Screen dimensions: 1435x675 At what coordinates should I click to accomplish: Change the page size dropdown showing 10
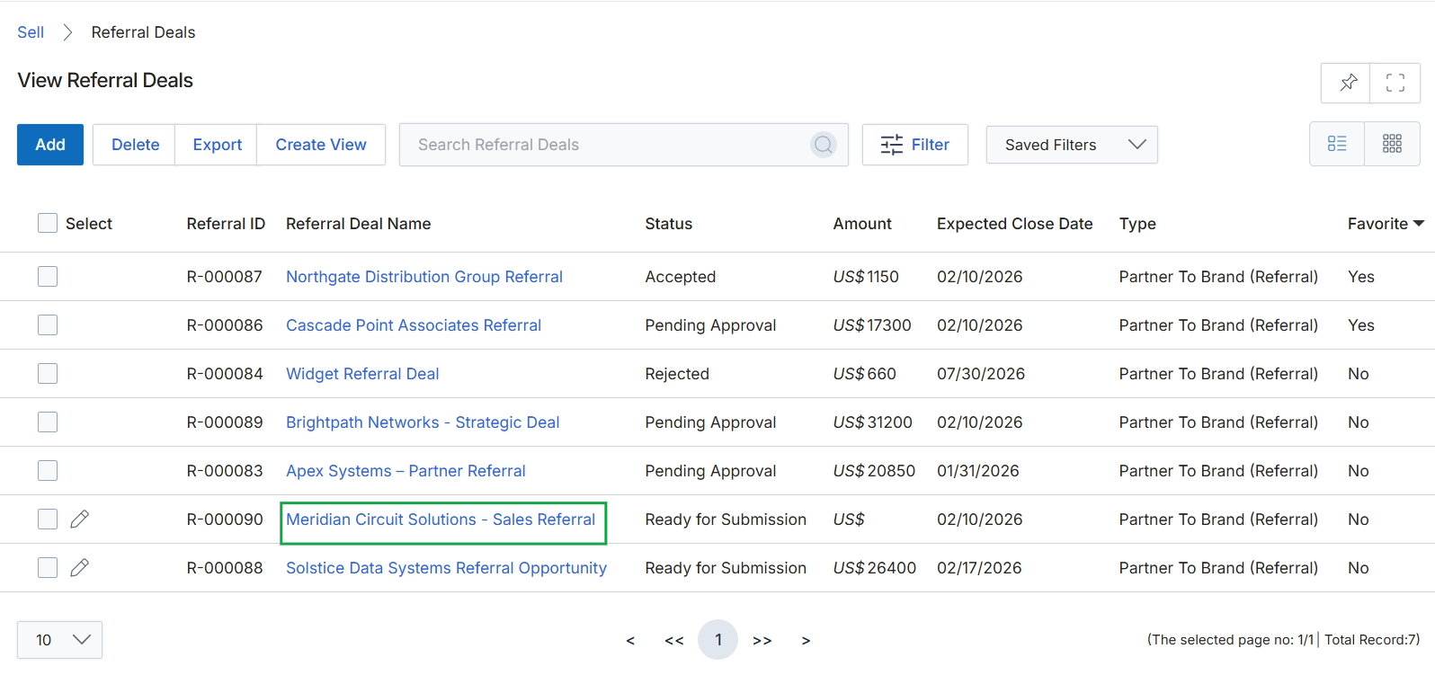coord(59,640)
